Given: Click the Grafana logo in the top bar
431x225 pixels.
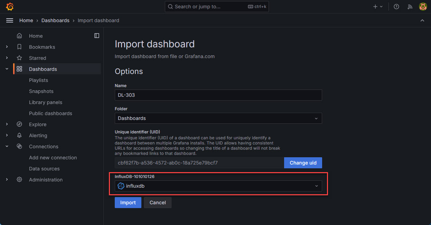Looking at the screenshot, I should (10, 6).
